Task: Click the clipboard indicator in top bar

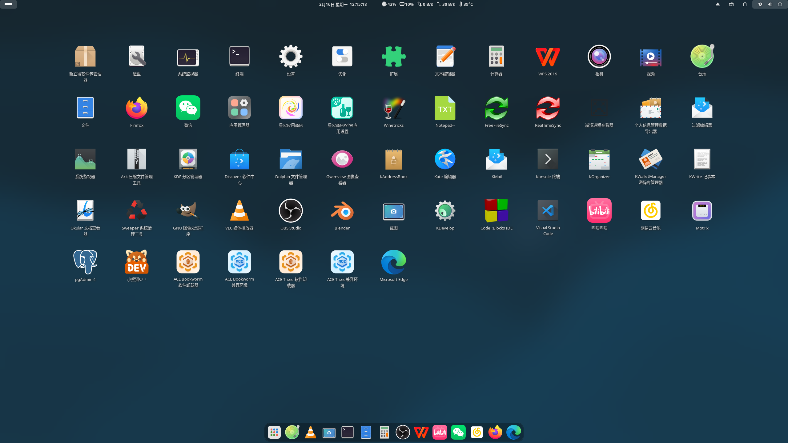Action: (x=745, y=4)
